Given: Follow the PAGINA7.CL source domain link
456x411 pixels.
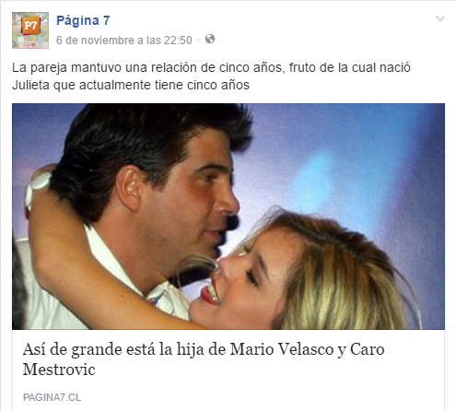Looking at the screenshot, I should point(52,397).
